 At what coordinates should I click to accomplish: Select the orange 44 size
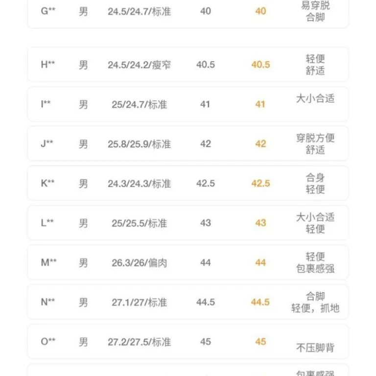260,262
